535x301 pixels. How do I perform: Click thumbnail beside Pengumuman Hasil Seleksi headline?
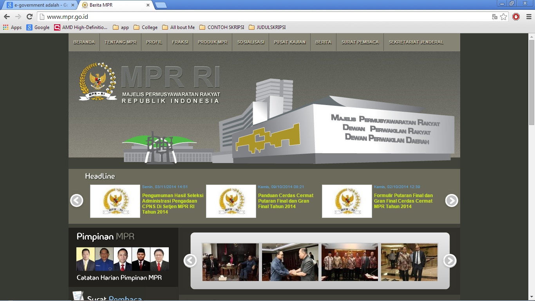[x=115, y=201]
